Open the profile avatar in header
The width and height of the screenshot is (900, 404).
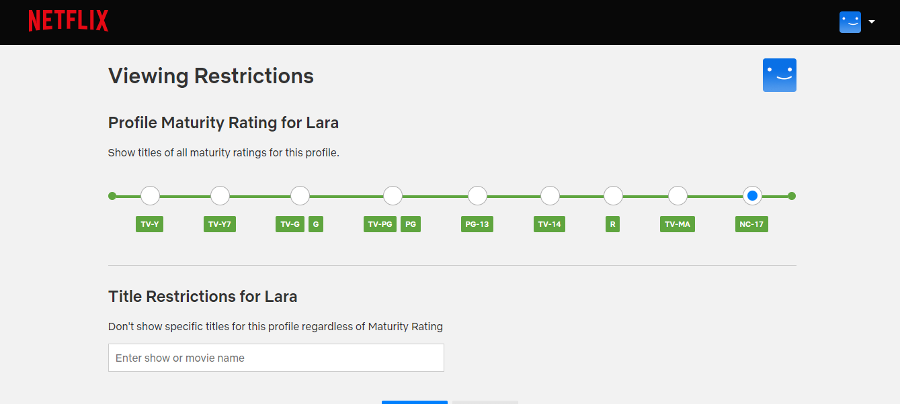[x=850, y=22]
